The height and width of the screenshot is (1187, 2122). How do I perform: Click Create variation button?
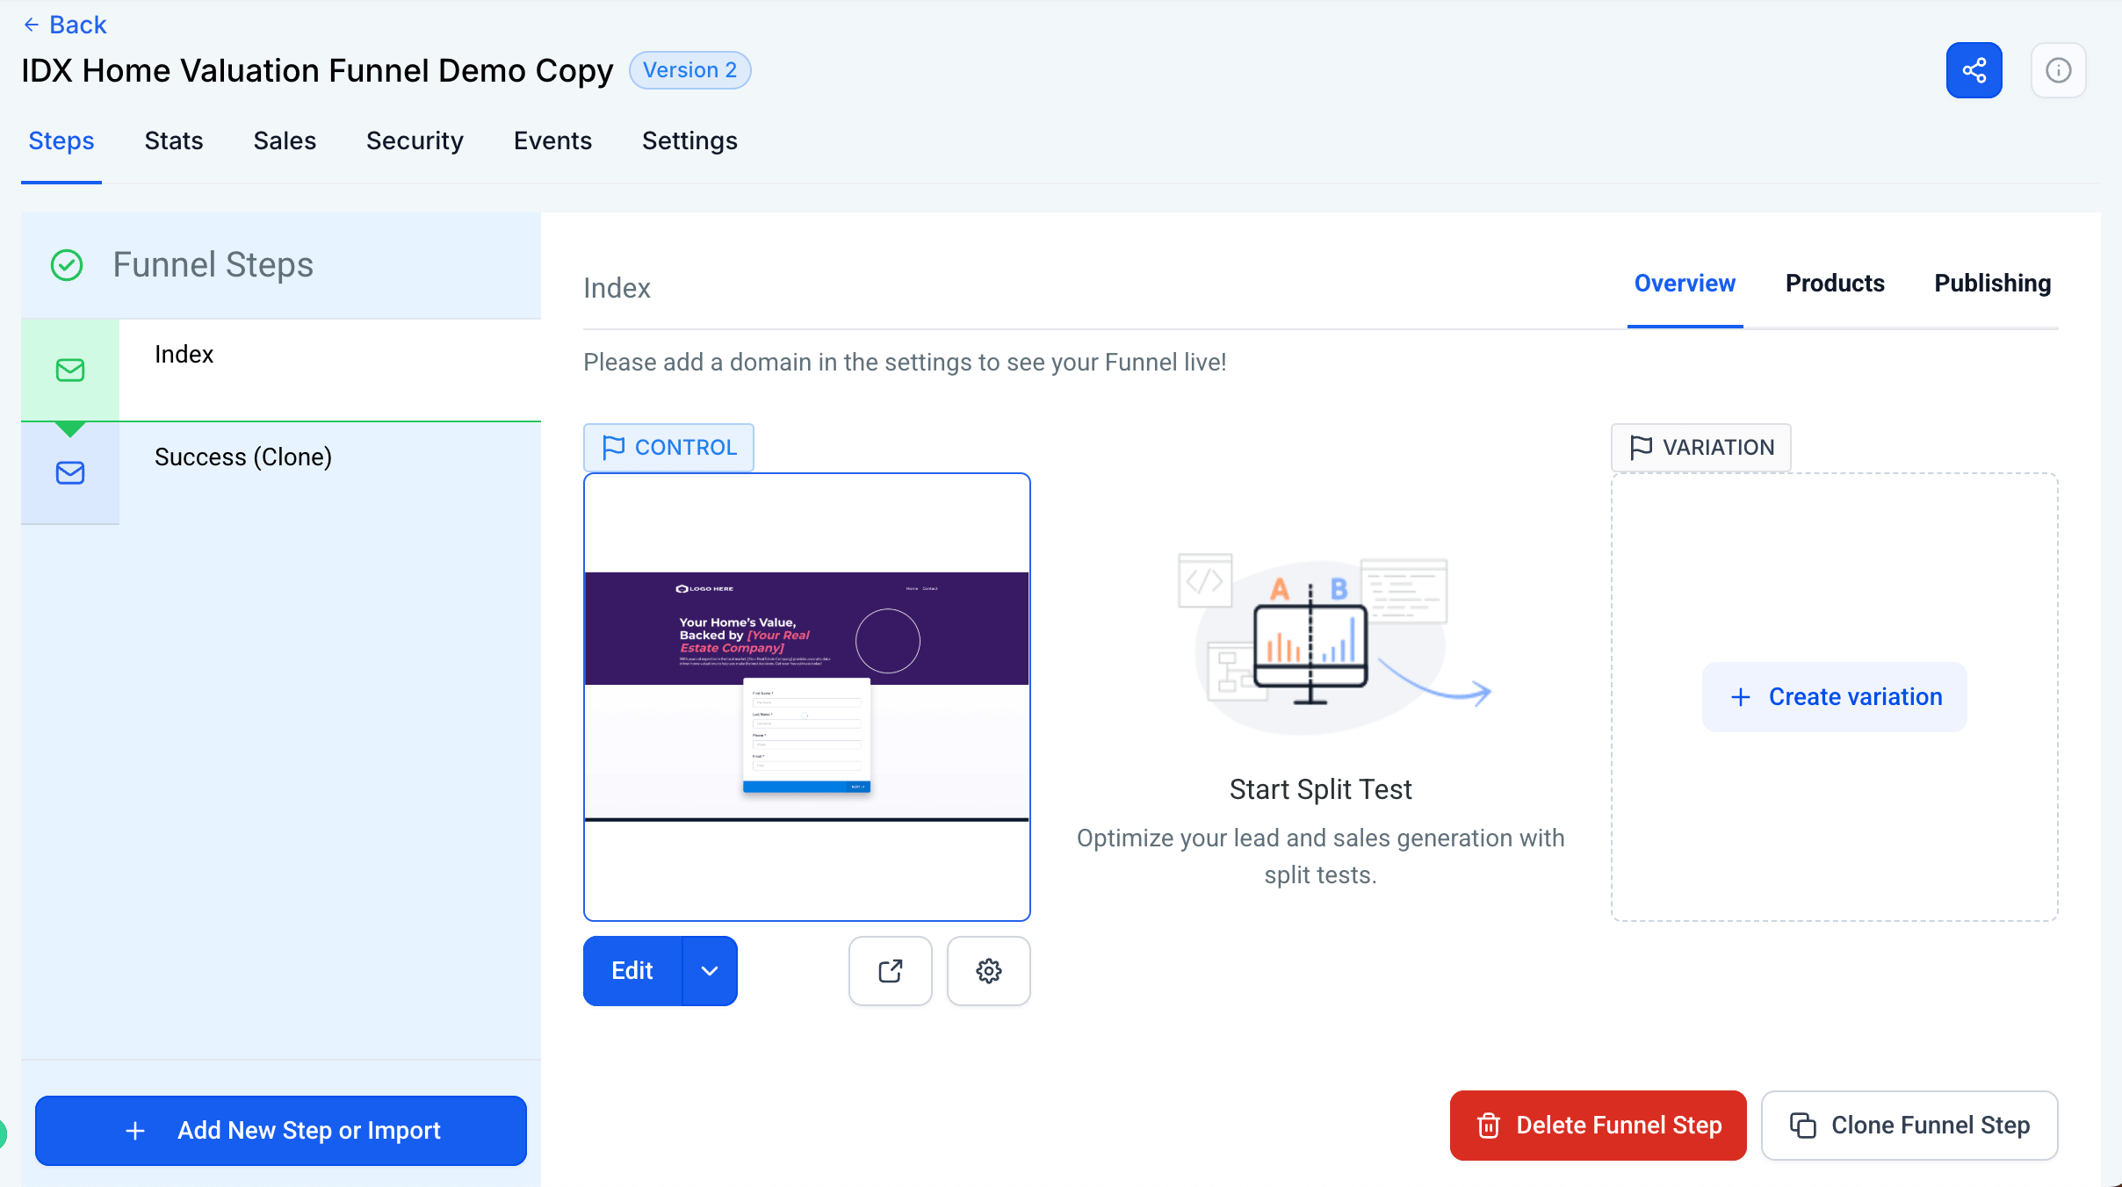click(x=1834, y=696)
